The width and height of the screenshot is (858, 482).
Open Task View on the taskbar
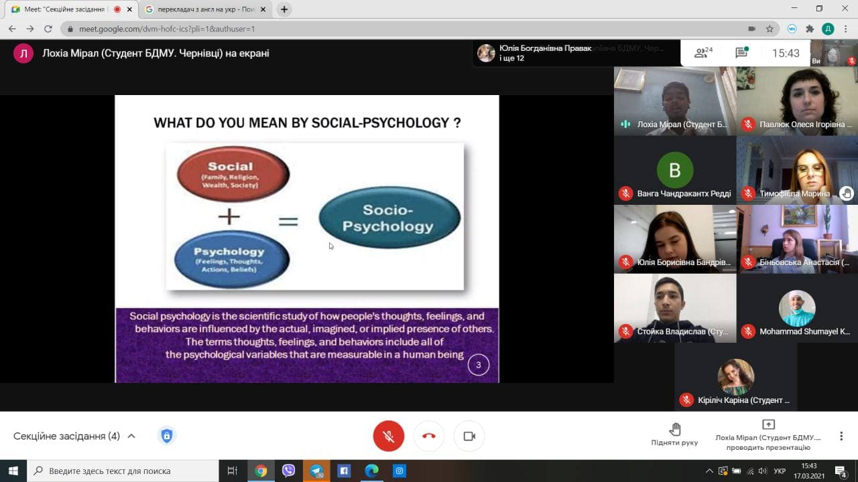(233, 471)
